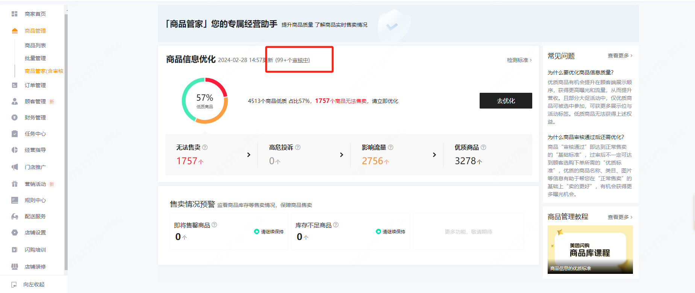The height and width of the screenshot is (293, 695).
Task: Click the 任务中心 checkmark icon
Action: tap(15, 134)
